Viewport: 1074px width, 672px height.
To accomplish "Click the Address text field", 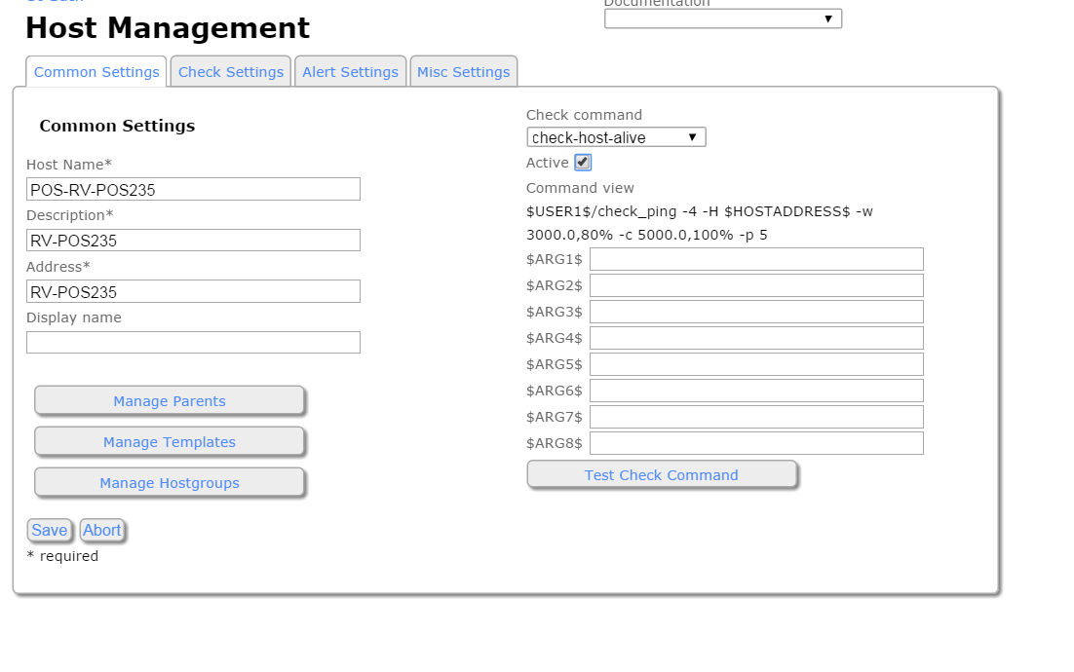I will tap(193, 291).
